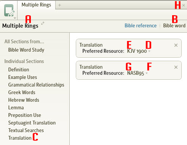
Task: Select the Bible word guide type
Action: pyautogui.click(x=174, y=25)
